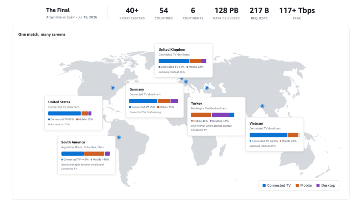354x204 pixels.
Task: Click the 'One match, many screens' title
Action: pos(42,35)
